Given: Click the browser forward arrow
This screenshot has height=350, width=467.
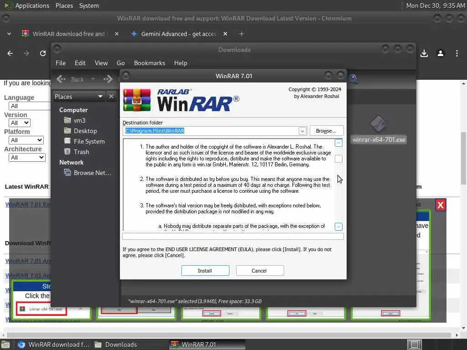Looking at the screenshot, I should click(x=26, y=53).
